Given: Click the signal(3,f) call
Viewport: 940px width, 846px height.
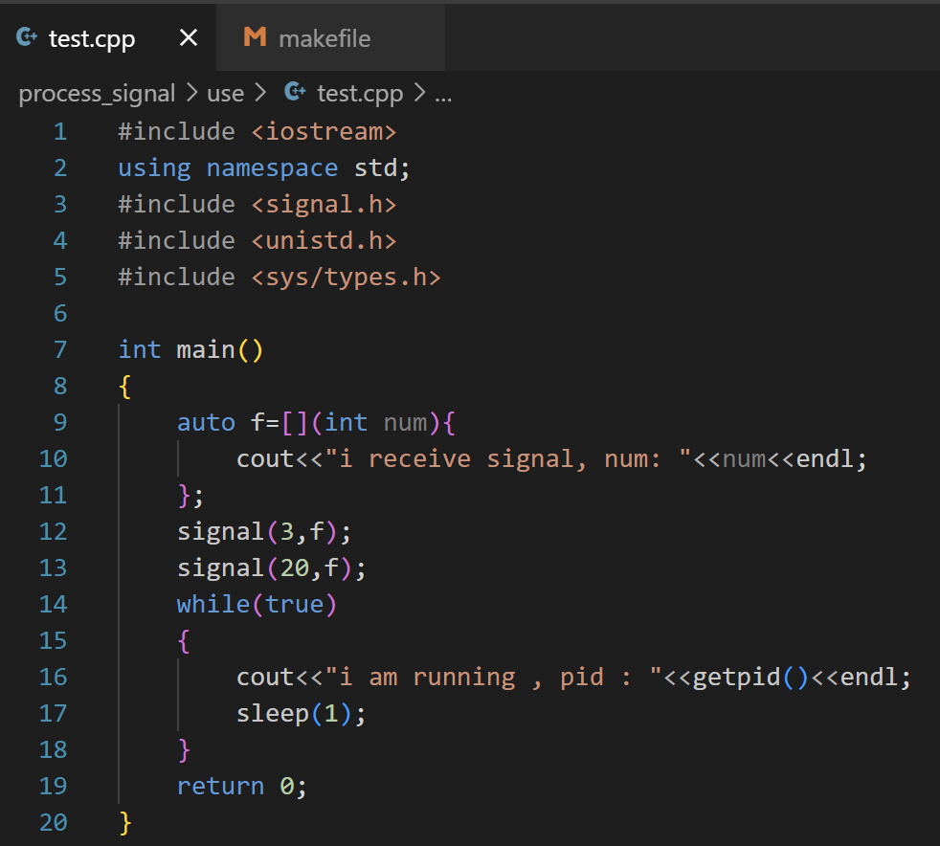Looking at the screenshot, I should click(x=257, y=532).
